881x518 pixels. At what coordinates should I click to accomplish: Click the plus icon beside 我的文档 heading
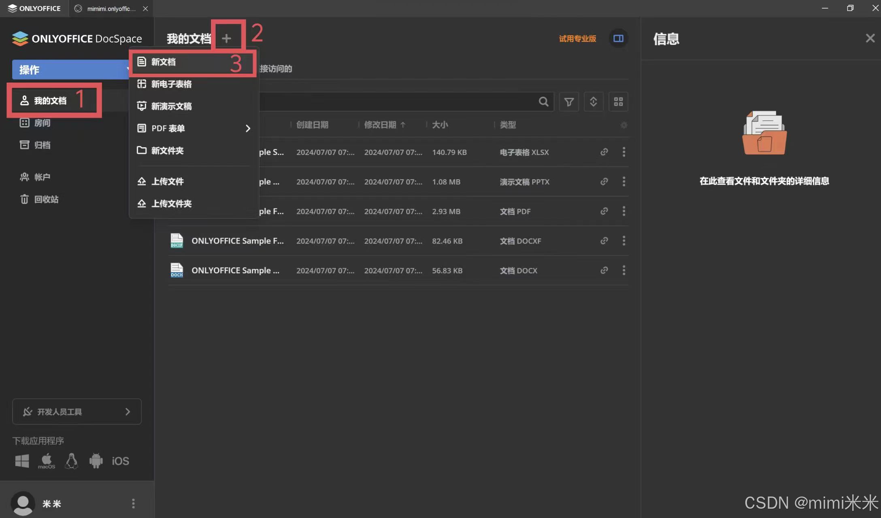(227, 38)
